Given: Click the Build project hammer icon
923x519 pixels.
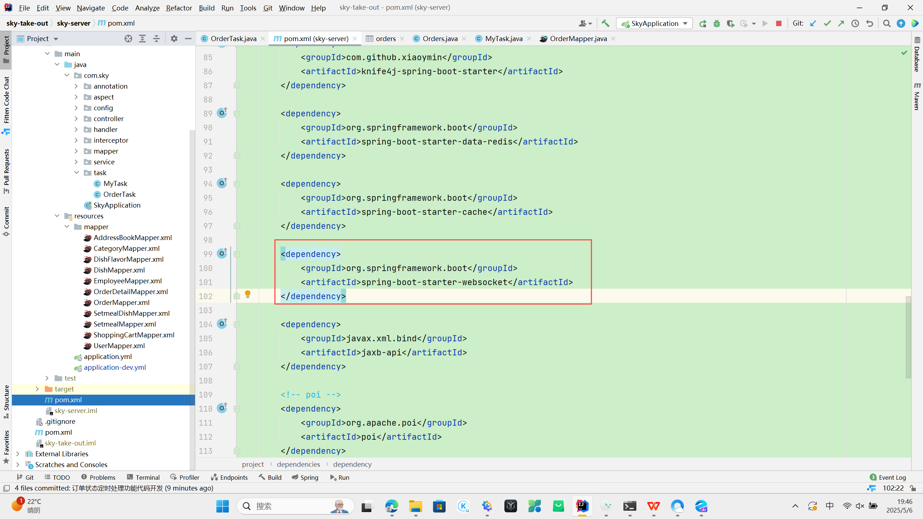Looking at the screenshot, I should pyautogui.click(x=605, y=23).
